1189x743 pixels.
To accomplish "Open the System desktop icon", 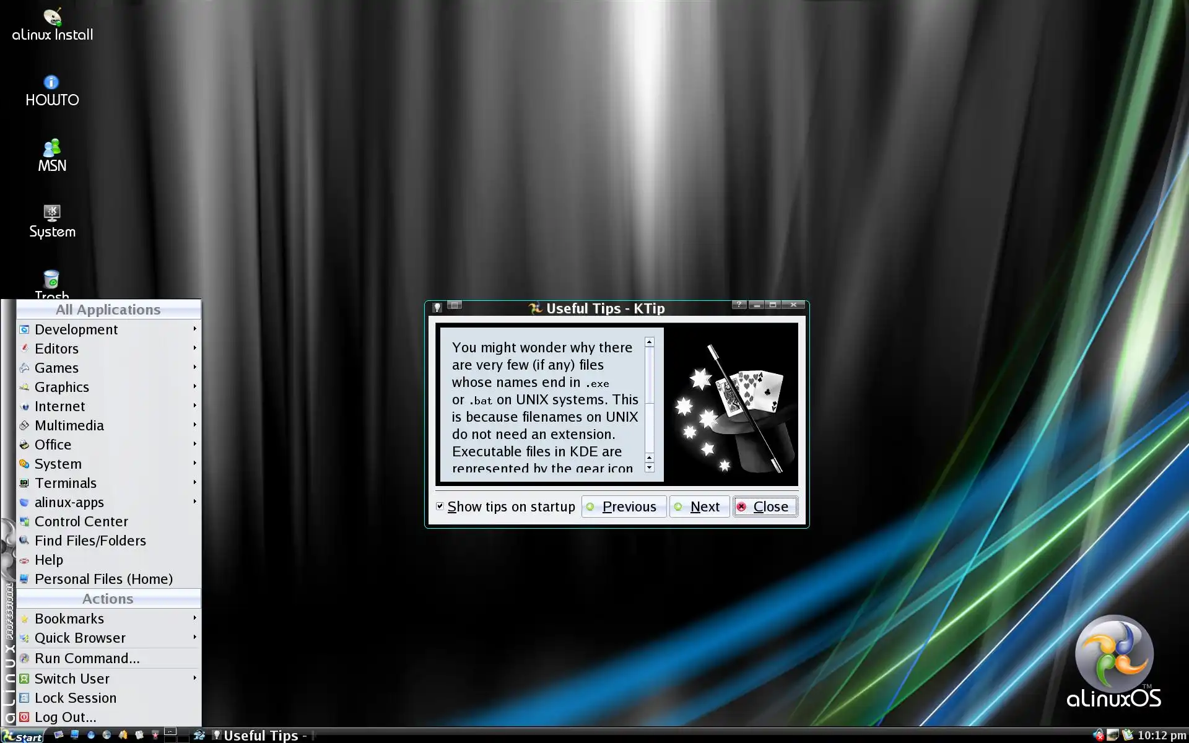I will (51, 221).
